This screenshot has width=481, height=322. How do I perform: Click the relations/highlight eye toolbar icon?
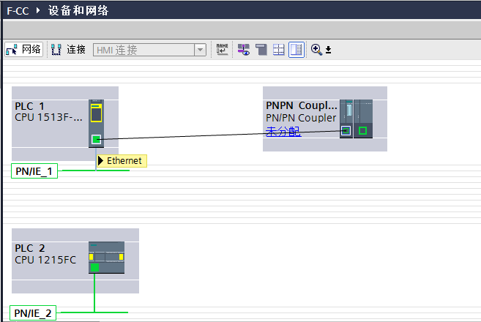(x=244, y=49)
